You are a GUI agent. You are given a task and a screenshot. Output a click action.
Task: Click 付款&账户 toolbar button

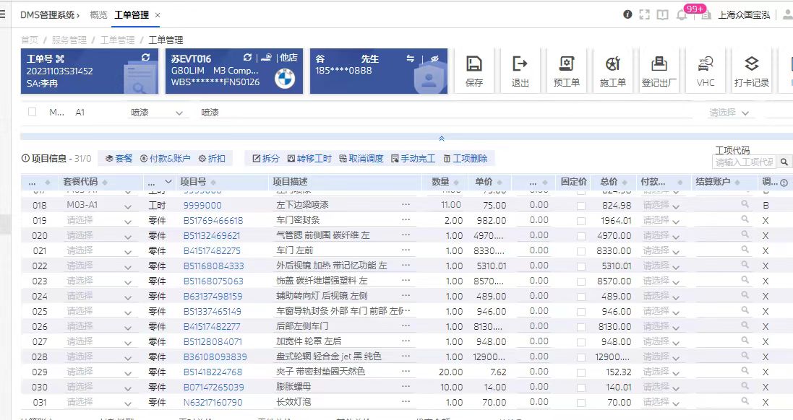click(166, 159)
